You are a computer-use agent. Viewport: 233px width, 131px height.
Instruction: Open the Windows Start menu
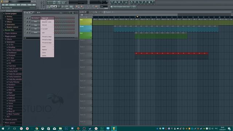click(x=3, y=128)
